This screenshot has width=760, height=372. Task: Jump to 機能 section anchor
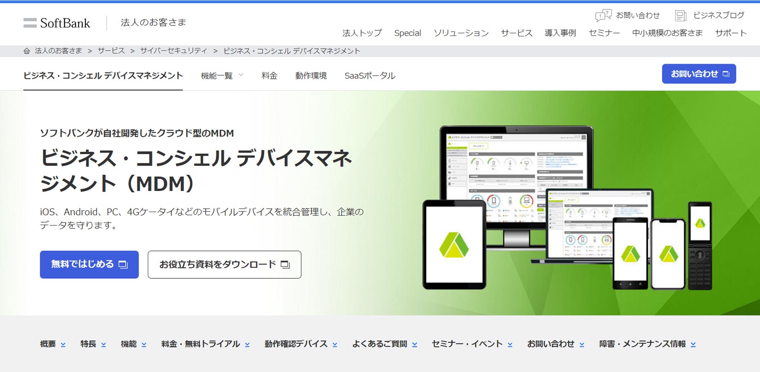pyautogui.click(x=133, y=344)
